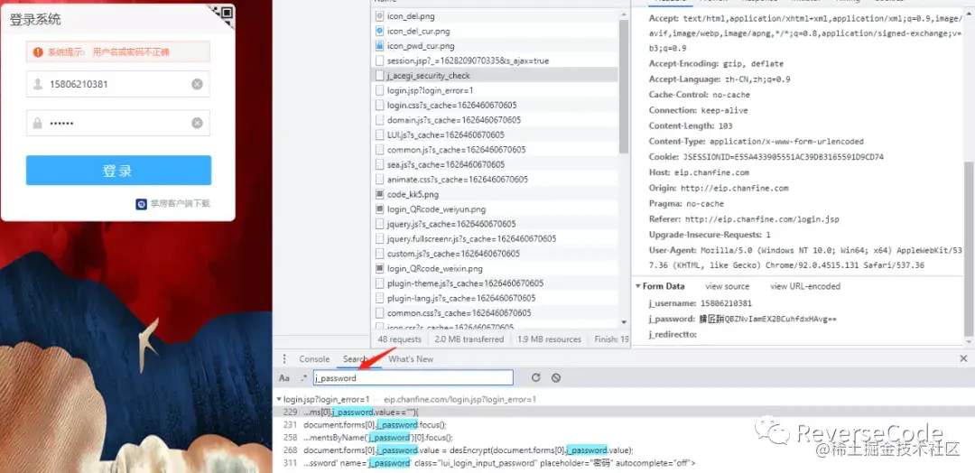Focus the username field with 15806210381

[x=117, y=84]
